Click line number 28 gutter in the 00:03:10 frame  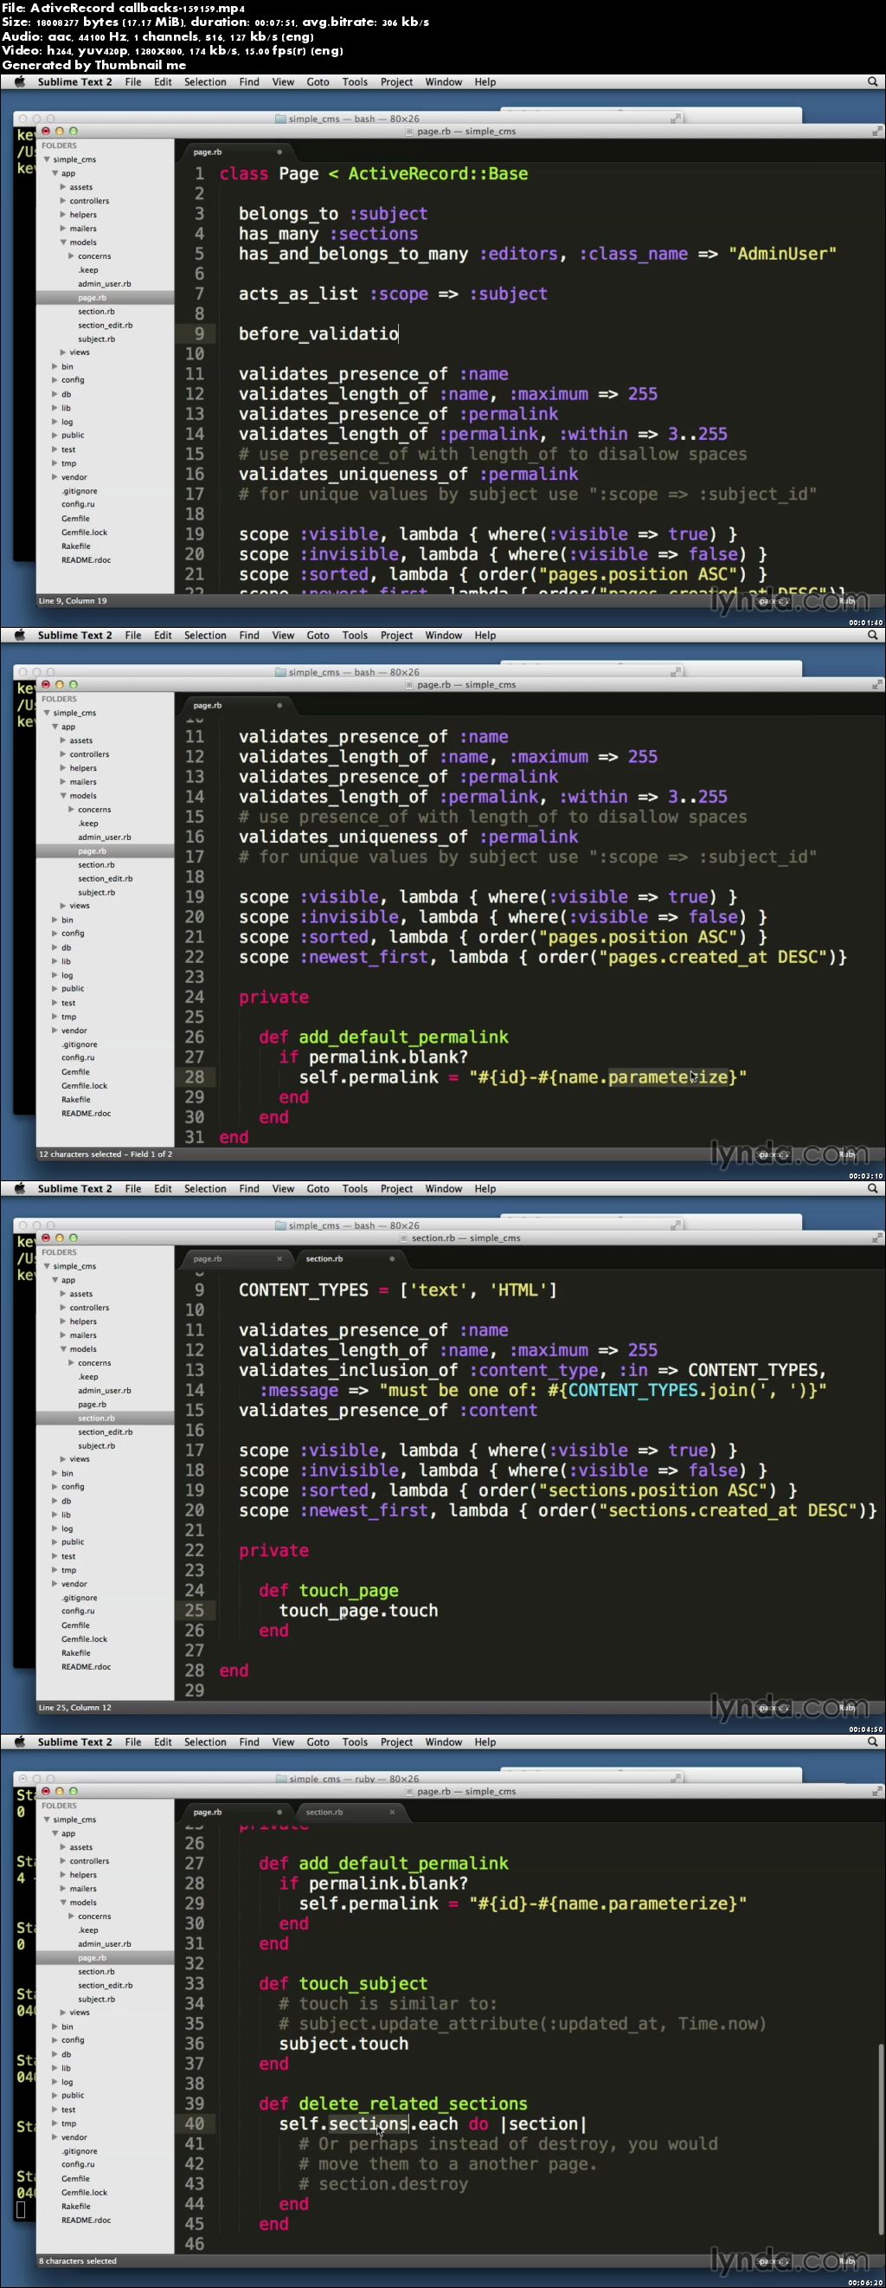195,1077
